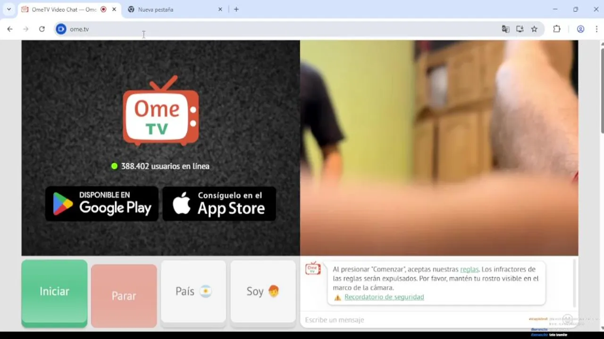This screenshot has height=339, width=604.
Task: Open a new tab with plus
Action: click(236, 9)
